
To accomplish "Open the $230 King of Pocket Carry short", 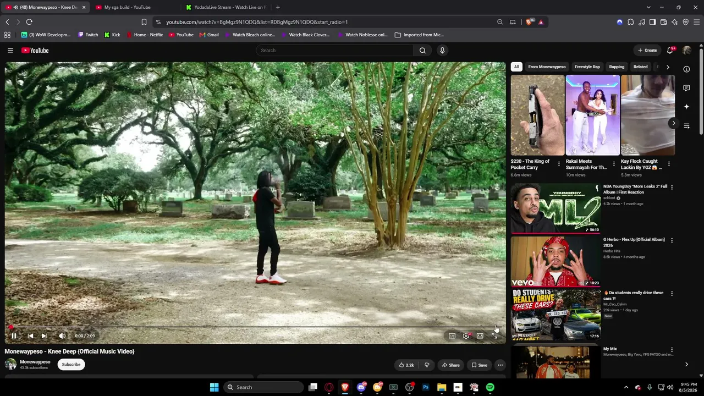I will click(537, 115).
